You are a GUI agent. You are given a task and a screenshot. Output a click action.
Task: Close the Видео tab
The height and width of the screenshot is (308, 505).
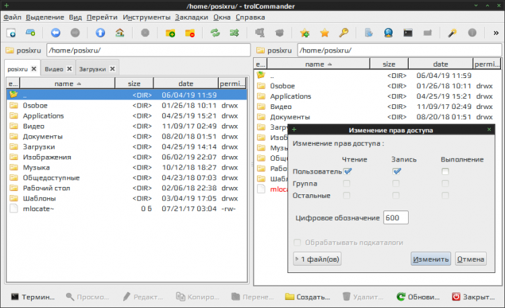pyautogui.click(x=69, y=69)
